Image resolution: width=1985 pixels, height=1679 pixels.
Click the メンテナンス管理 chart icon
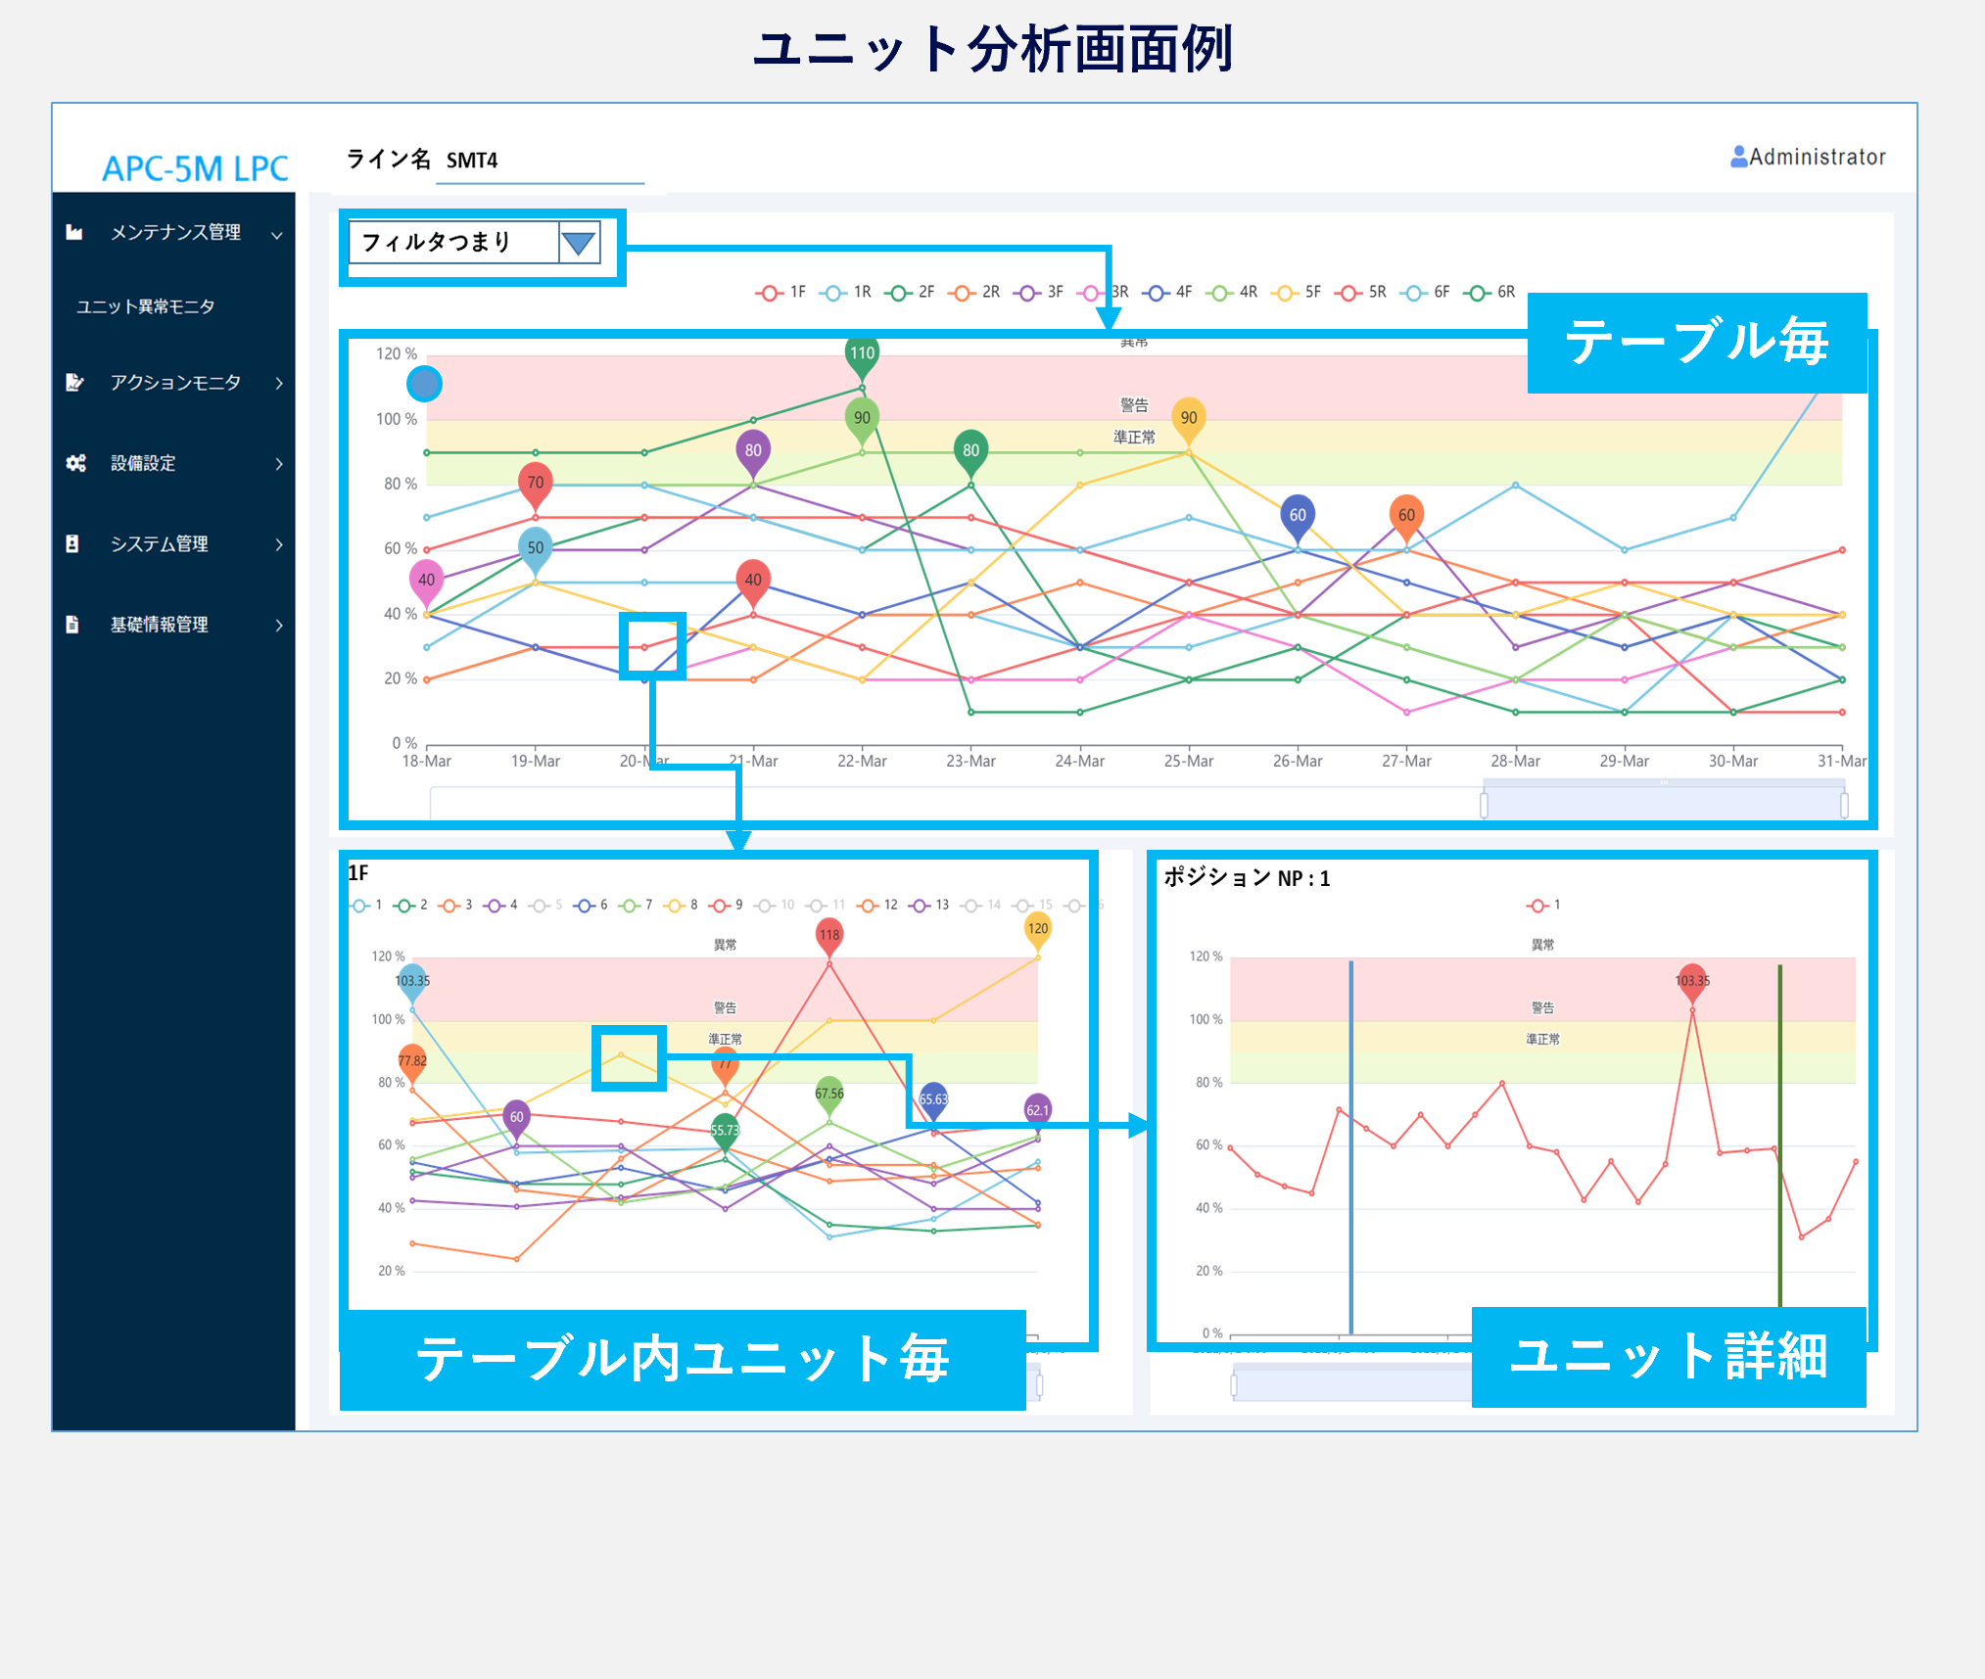click(74, 232)
